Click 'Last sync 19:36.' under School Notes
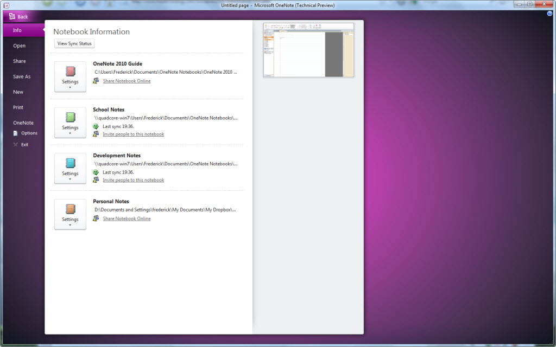Image resolution: width=556 pixels, height=347 pixels. tap(118, 126)
